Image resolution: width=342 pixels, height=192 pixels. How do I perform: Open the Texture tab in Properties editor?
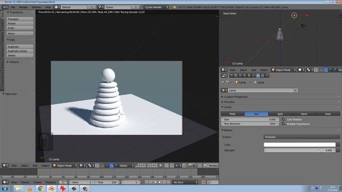pyautogui.click(x=262, y=76)
